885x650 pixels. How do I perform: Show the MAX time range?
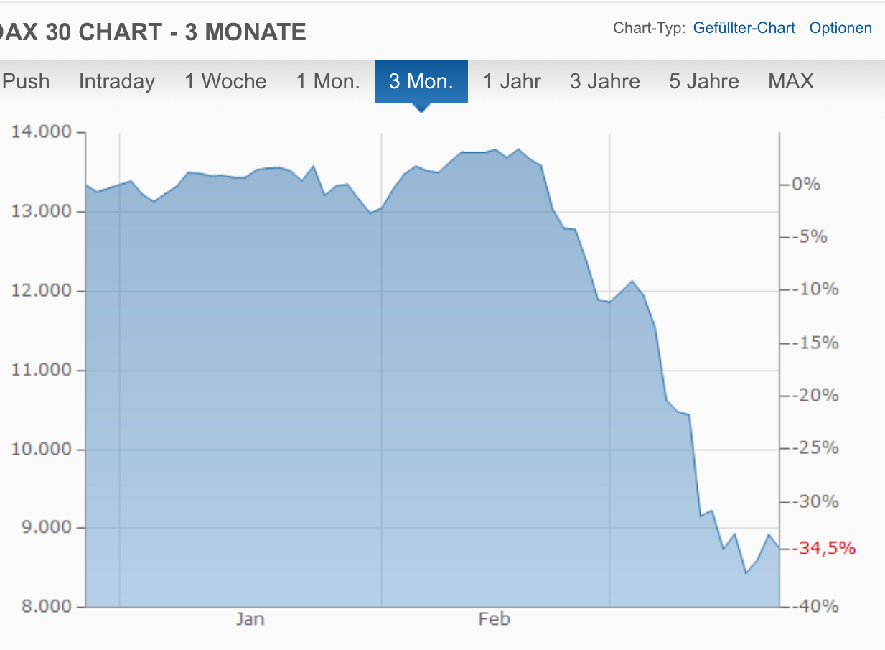[x=791, y=81]
